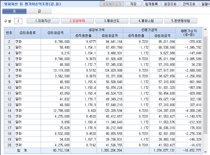Click the 저장 button

[x=133, y=4]
